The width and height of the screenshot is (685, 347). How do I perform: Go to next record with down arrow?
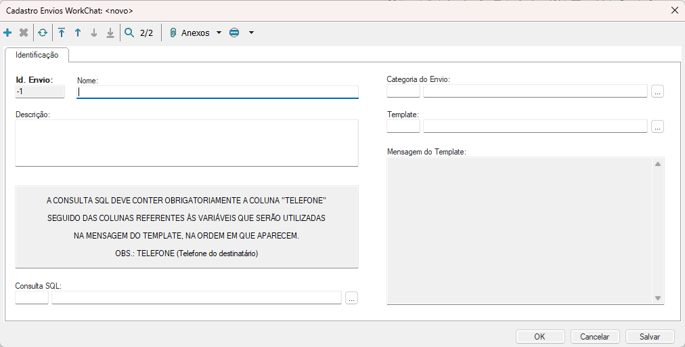(x=94, y=33)
